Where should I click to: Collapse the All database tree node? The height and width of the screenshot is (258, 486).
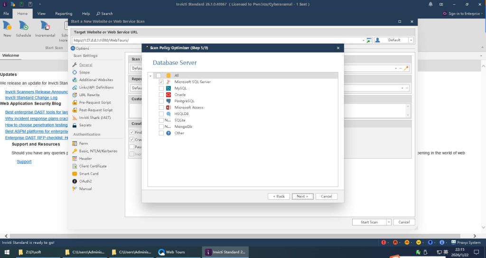point(151,76)
